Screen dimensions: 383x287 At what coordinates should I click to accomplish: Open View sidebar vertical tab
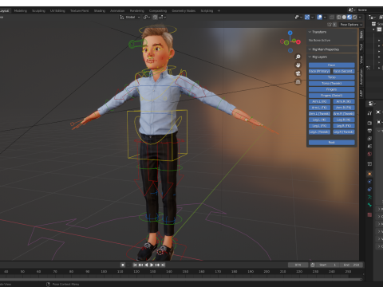pos(361,60)
